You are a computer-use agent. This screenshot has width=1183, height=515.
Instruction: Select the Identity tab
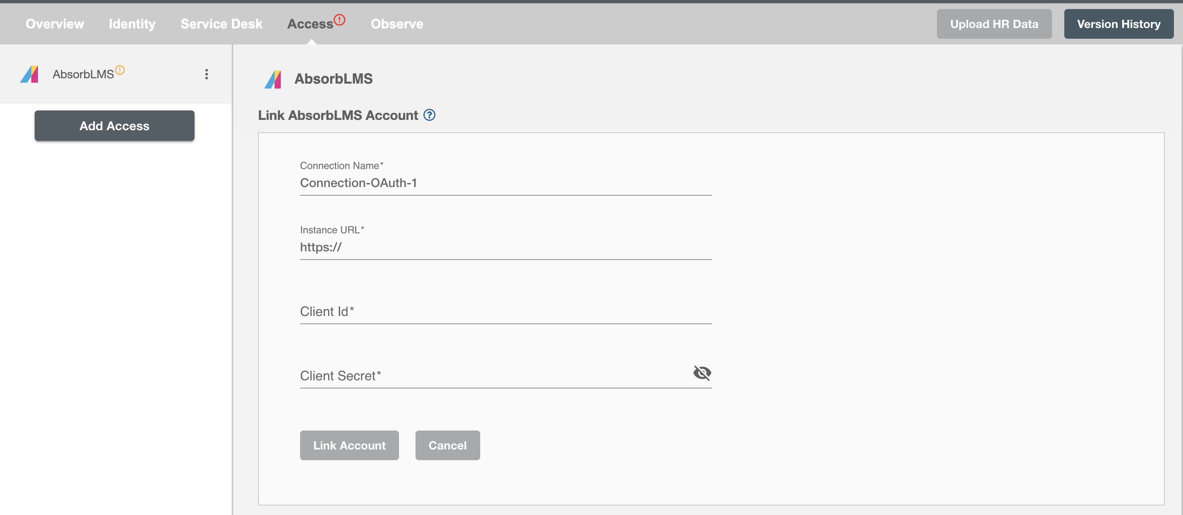pos(131,23)
